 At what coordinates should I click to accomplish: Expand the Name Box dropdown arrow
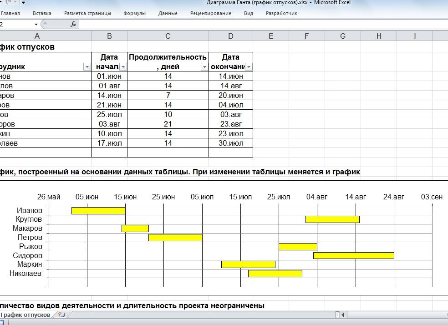36,24
